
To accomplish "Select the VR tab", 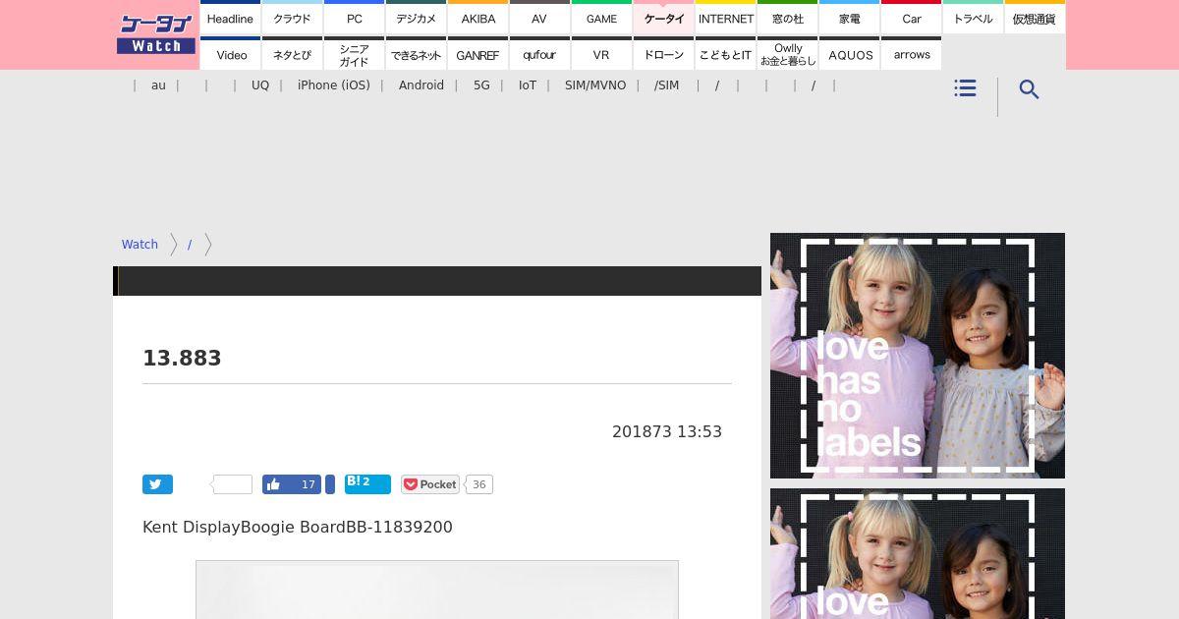I will 601,54.
